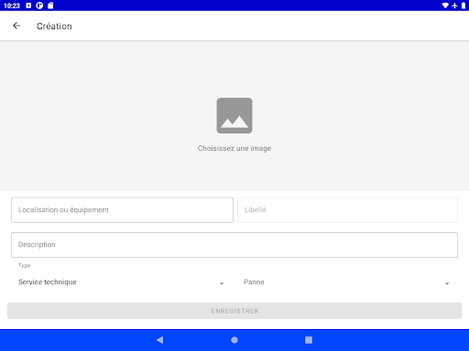Open the 'Service technique' type dropdown
Image resolution: width=469 pixels, height=351 pixels.
[122, 282]
